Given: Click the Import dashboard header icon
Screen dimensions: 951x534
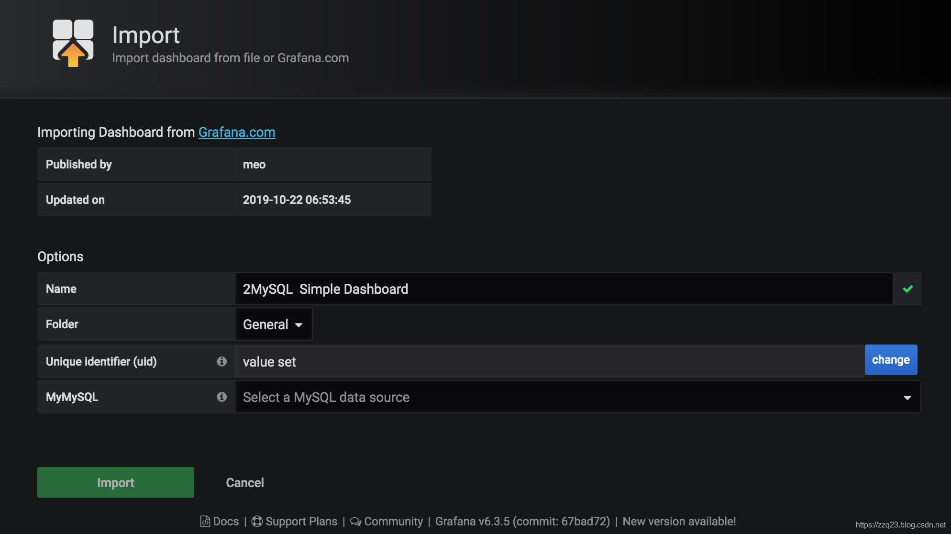Looking at the screenshot, I should pos(73,43).
